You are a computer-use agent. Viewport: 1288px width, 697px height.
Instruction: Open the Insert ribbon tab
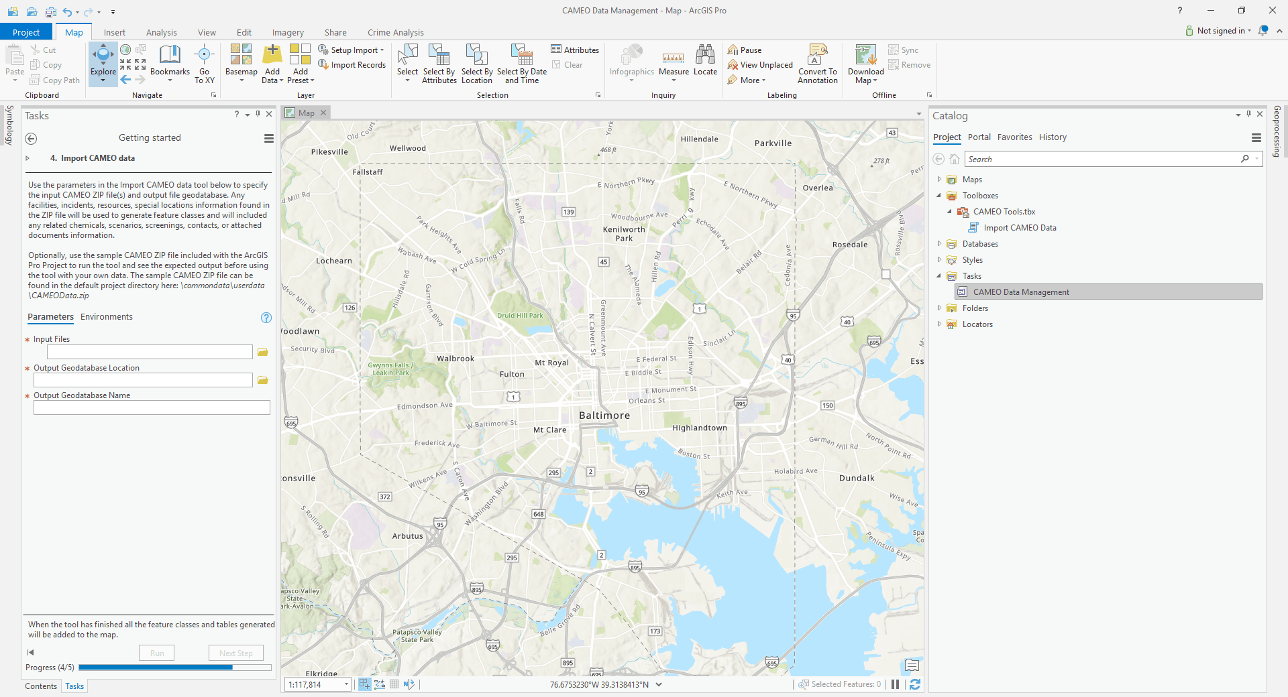pyautogui.click(x=115, y=32)
